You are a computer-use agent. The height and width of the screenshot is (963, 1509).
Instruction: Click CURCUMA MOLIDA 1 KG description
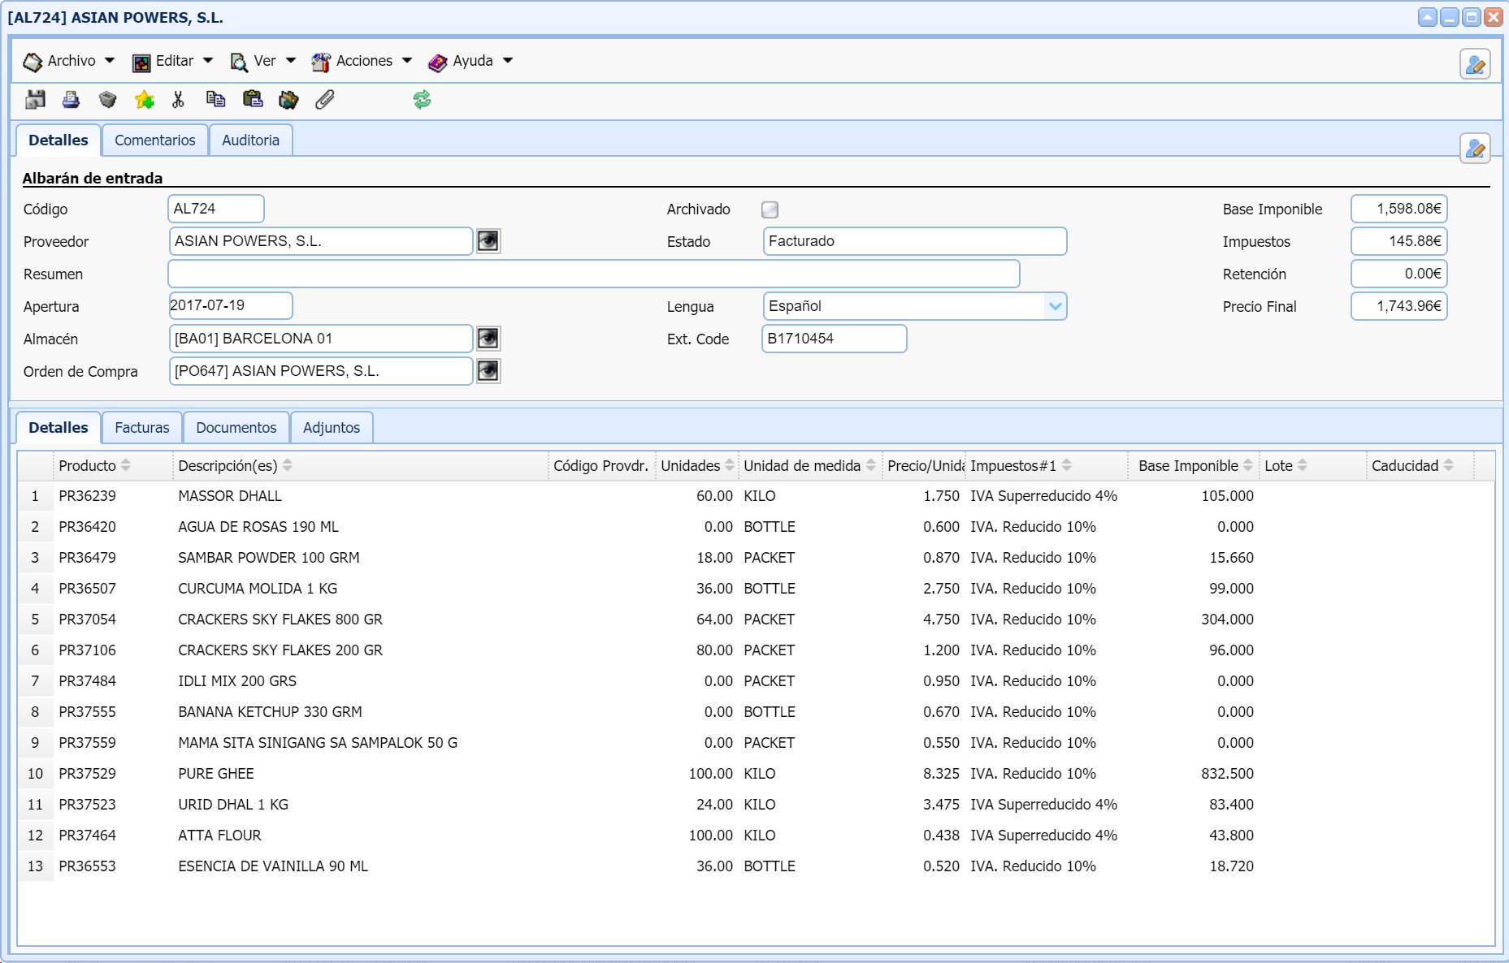point(258,589)
